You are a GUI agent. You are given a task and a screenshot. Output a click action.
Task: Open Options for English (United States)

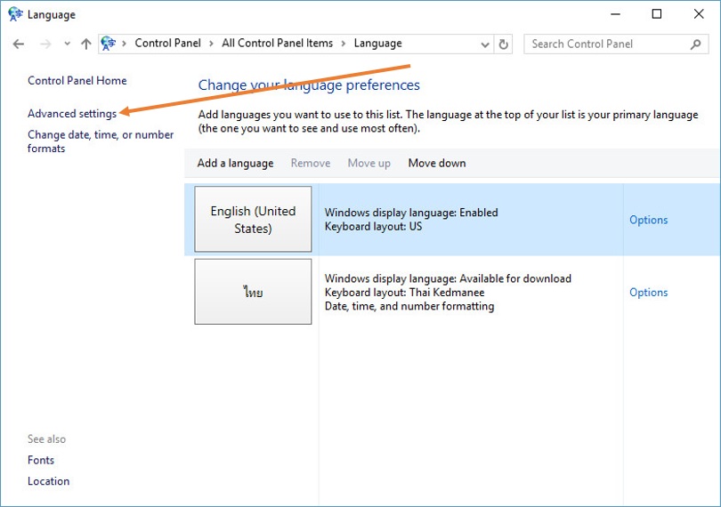648,220
